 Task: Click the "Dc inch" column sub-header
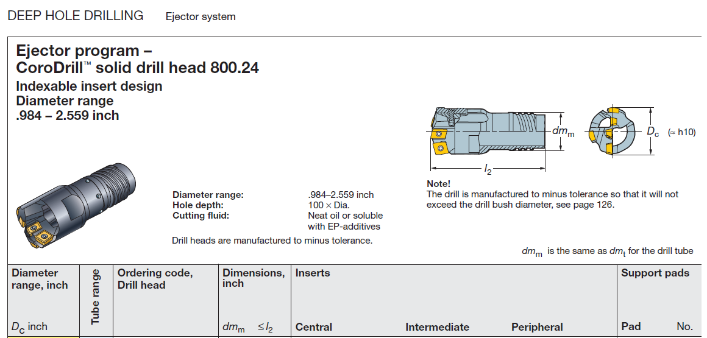pyautogui.click(x=29, y=327)
